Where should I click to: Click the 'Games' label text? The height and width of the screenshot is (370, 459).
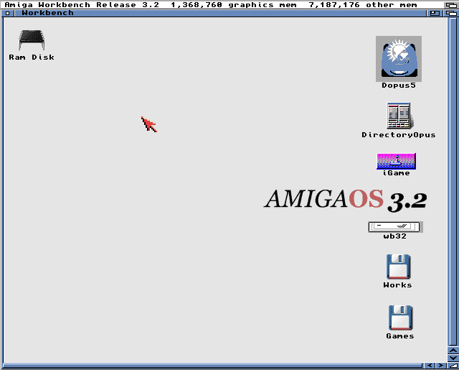pos(400,336)
